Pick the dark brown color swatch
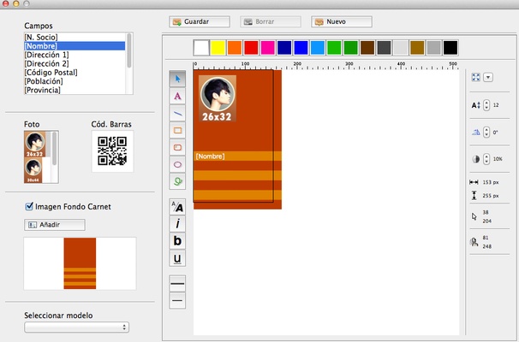Image resolution: width=519 pixels, height=342 pixels. pos(367,48)
